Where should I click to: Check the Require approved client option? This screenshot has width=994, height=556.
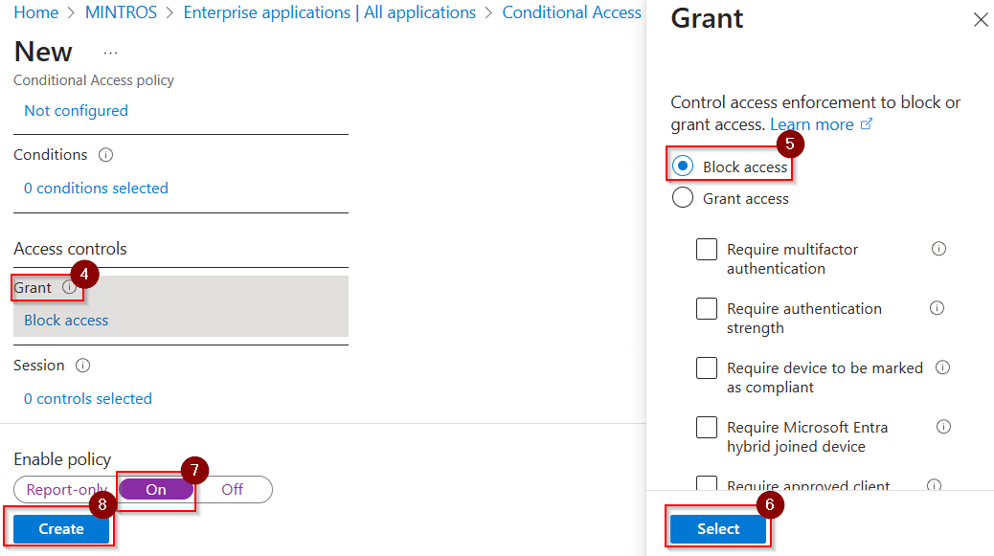(x=707, y=486)
